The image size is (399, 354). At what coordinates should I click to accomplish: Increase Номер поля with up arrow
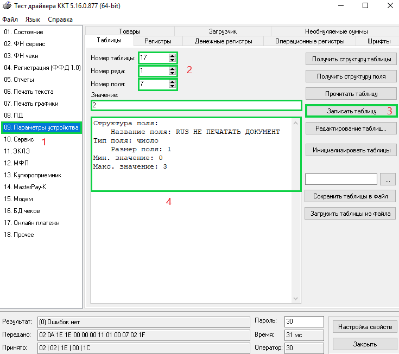click(172, 82)
